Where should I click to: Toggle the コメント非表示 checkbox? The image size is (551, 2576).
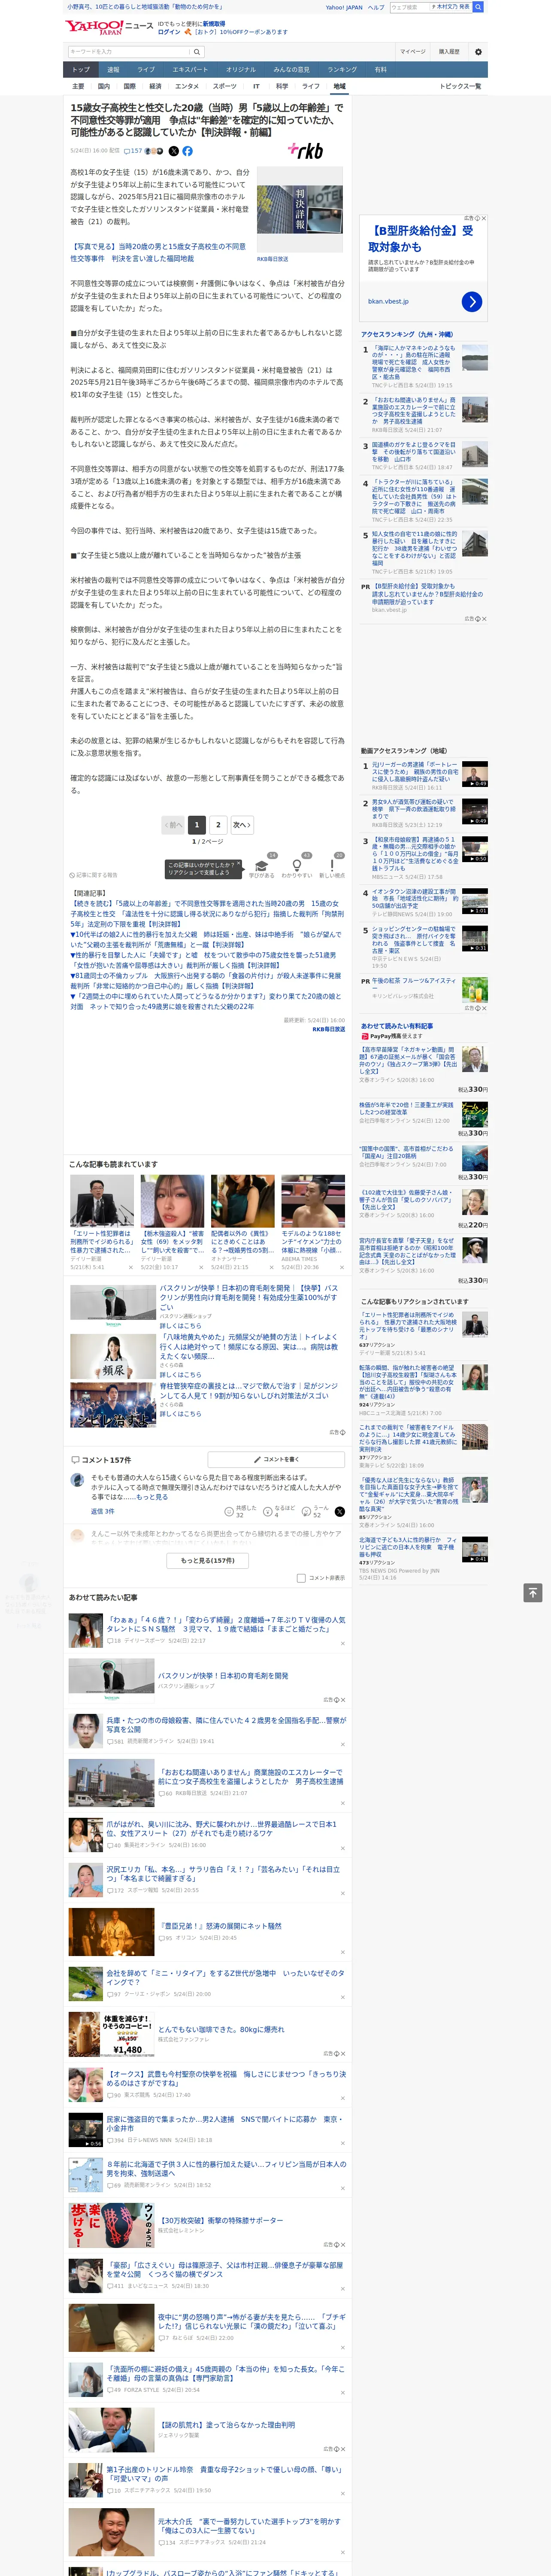301,1578
